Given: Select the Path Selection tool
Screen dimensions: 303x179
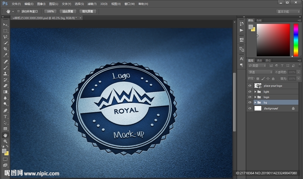Looking at the screenshot, I should tap(5, 123).
